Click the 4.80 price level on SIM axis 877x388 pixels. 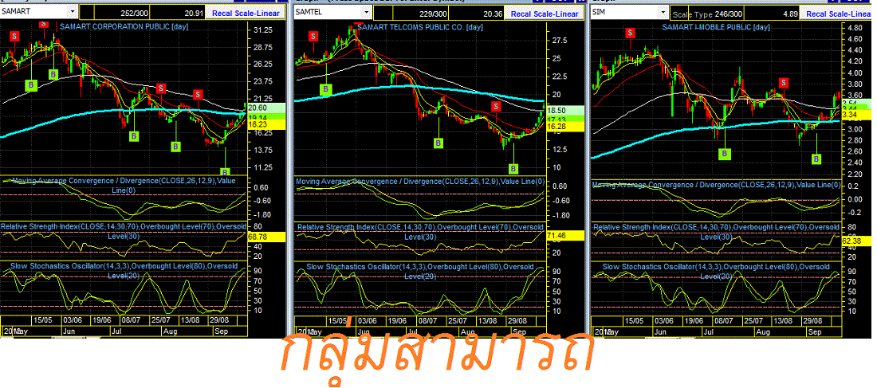pos(855,27)
